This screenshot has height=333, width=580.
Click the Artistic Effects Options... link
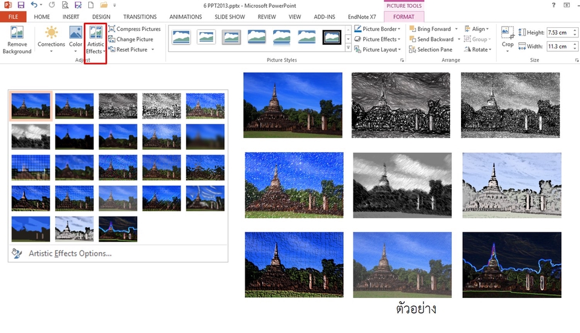pos(70,253)
